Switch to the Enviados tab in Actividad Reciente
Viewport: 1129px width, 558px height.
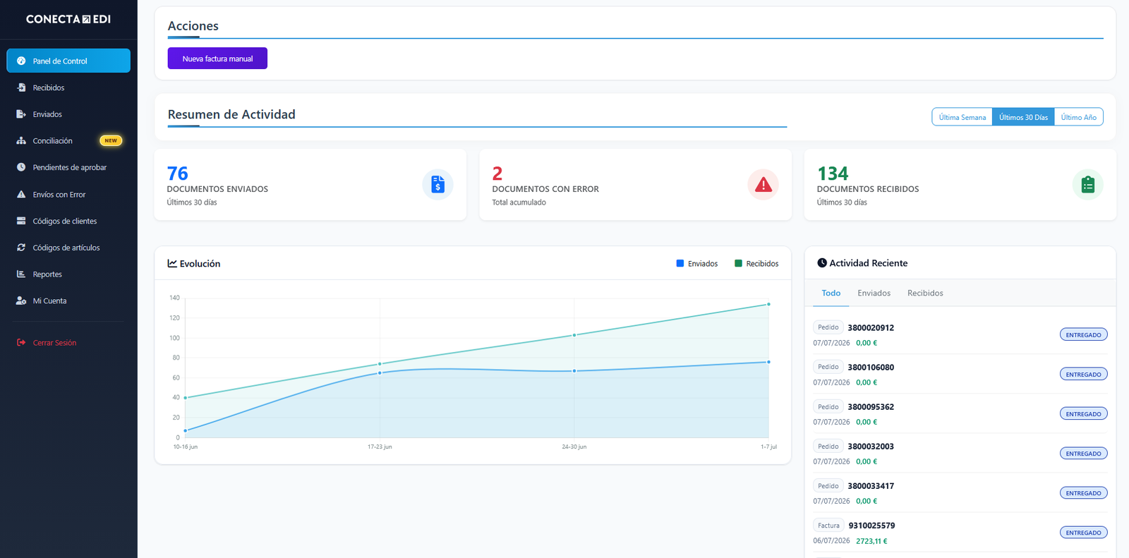point(874,293)
